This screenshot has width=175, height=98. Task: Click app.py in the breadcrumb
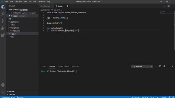[56, 10]
